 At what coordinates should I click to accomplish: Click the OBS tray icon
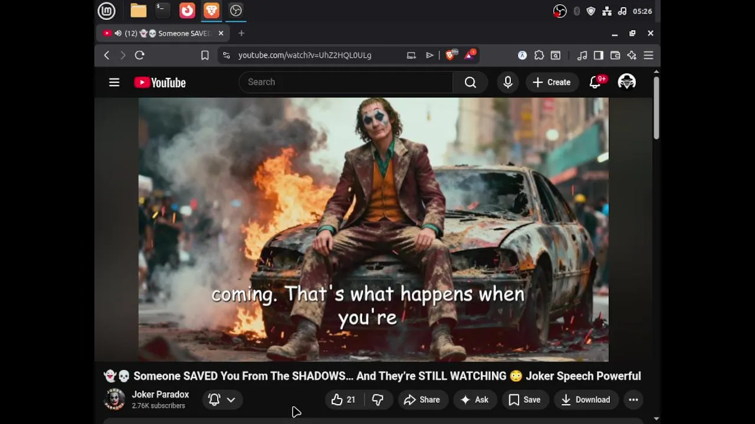tap(560, 11)
